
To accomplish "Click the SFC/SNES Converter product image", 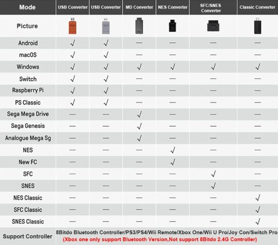I will [213, 26].
